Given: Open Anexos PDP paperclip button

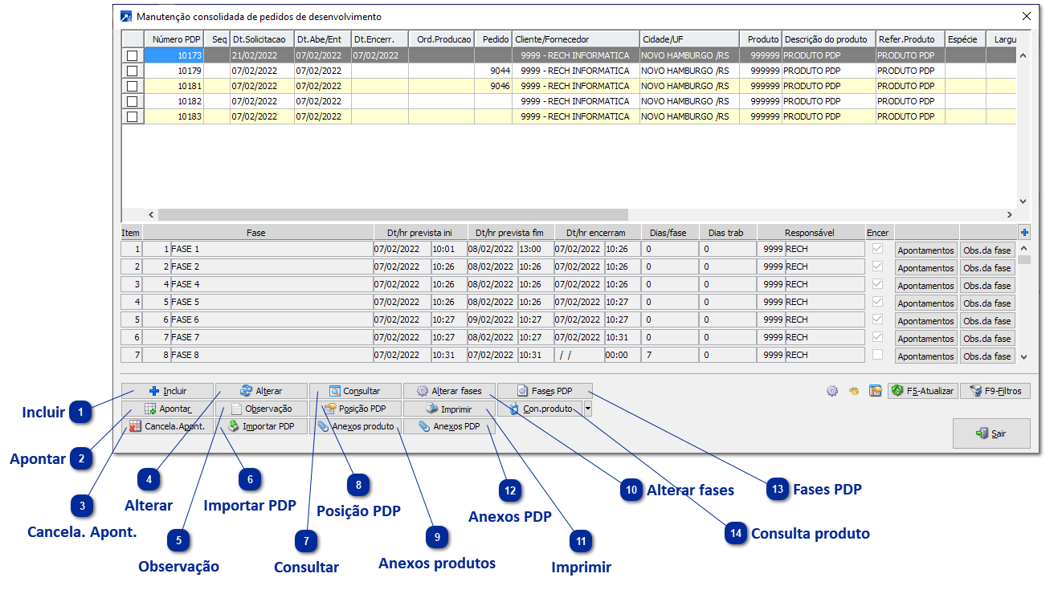Looking at the screenshot, I should point(449,426).
